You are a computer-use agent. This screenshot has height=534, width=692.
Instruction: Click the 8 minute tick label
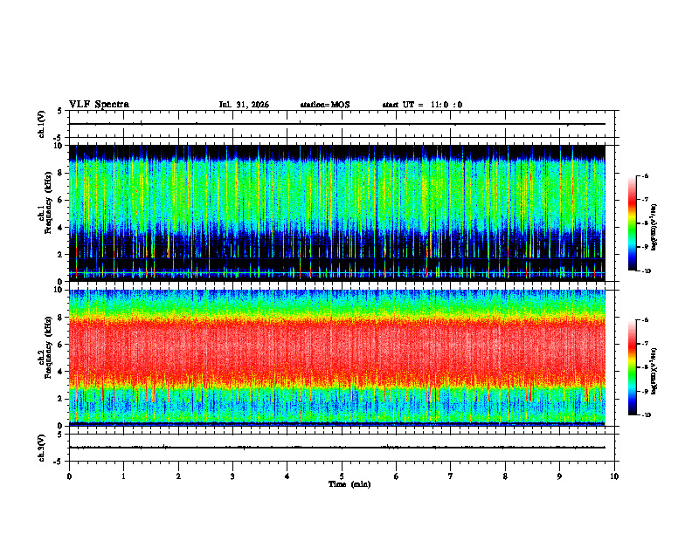505,476
